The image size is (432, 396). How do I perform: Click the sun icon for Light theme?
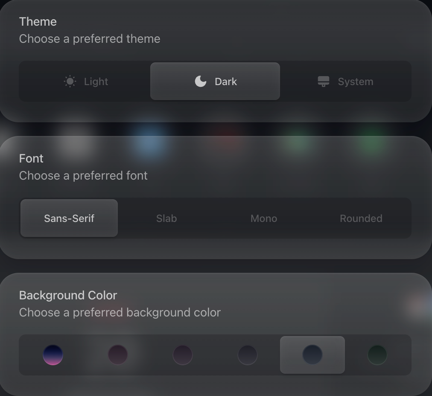click(70, 81)
